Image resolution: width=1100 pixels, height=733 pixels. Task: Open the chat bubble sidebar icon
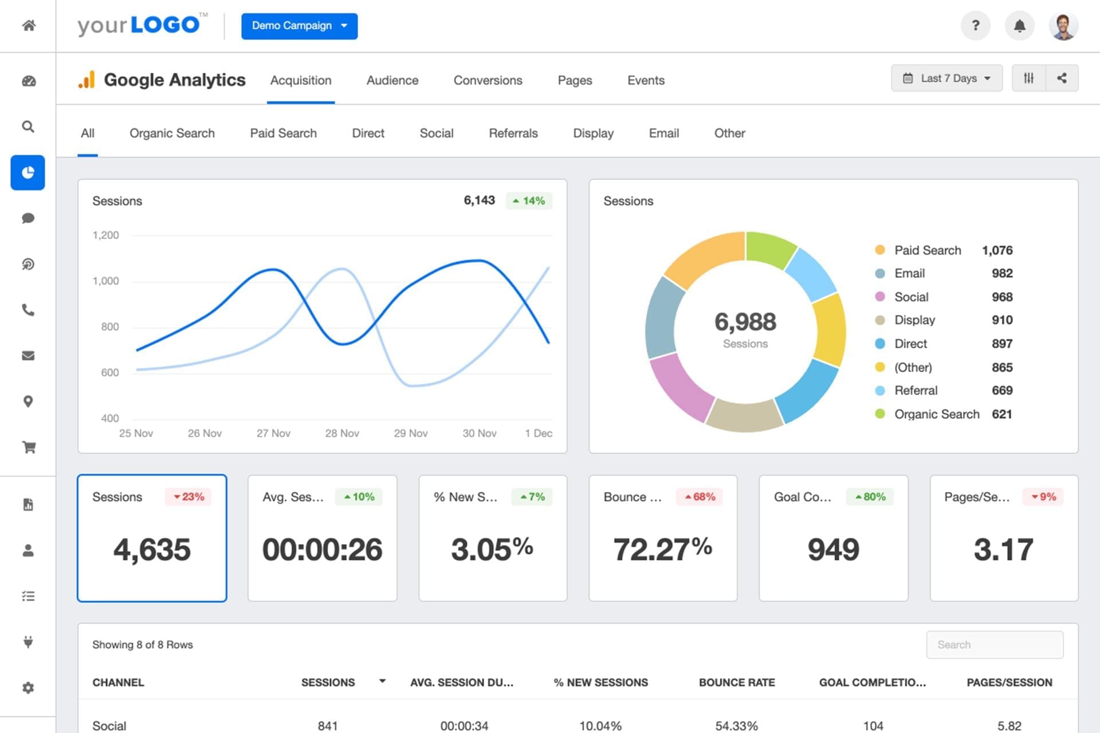(x=28, y=218)
